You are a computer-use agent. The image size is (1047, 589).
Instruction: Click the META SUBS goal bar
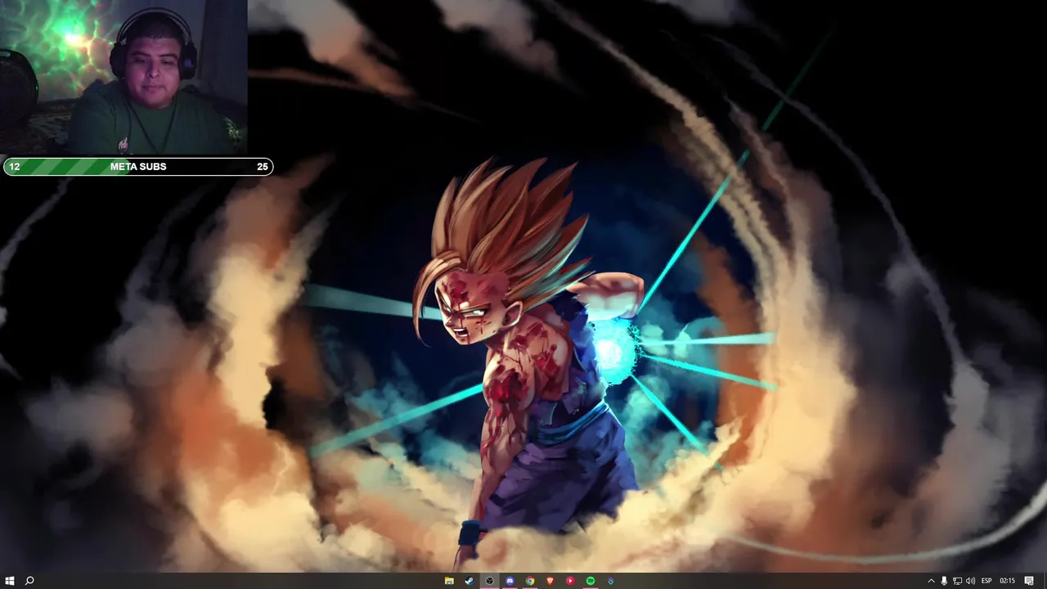(x=138, y=166)
